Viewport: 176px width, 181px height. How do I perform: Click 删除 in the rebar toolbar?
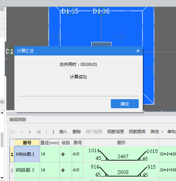click(77, 131)
